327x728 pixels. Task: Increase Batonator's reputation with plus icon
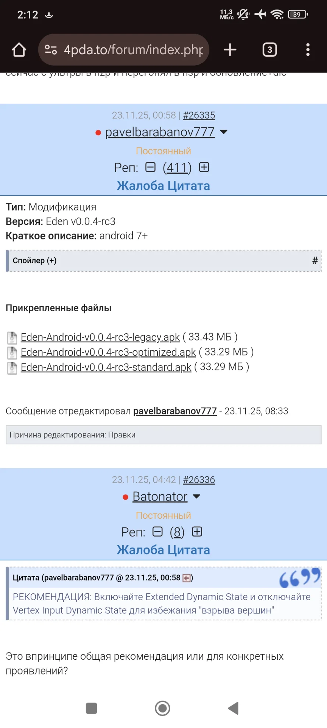[197, 532]
